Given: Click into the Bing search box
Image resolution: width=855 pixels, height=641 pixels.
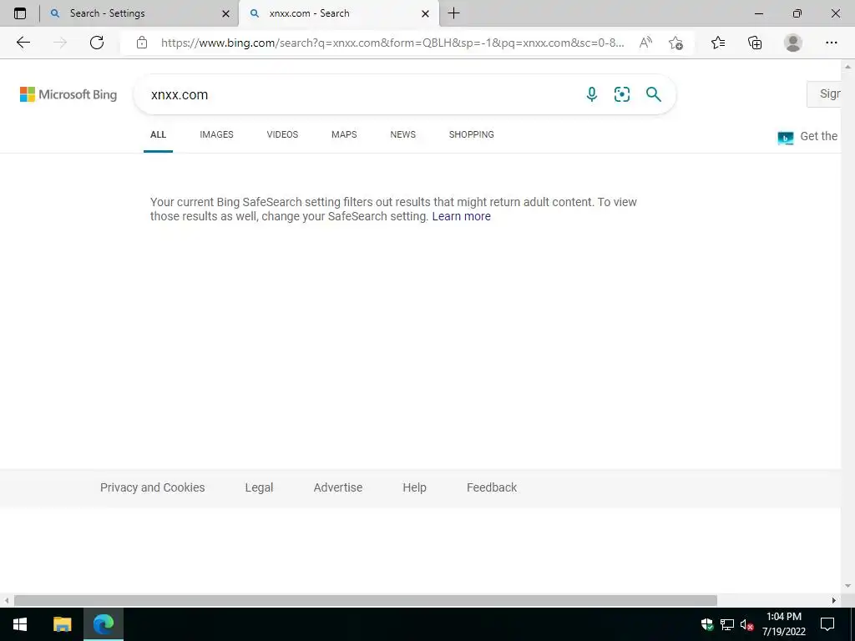Looking at the screenshot, I should point(360,95).
